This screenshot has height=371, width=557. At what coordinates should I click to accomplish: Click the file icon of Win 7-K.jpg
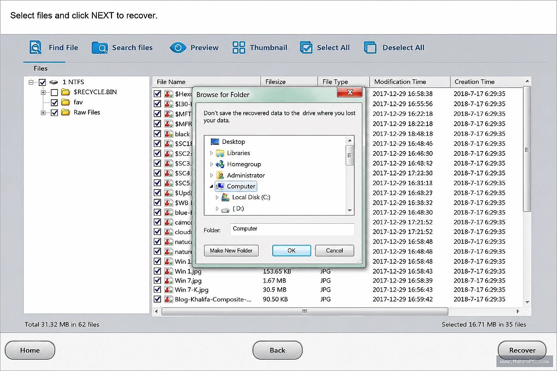(x=168, y=290)
